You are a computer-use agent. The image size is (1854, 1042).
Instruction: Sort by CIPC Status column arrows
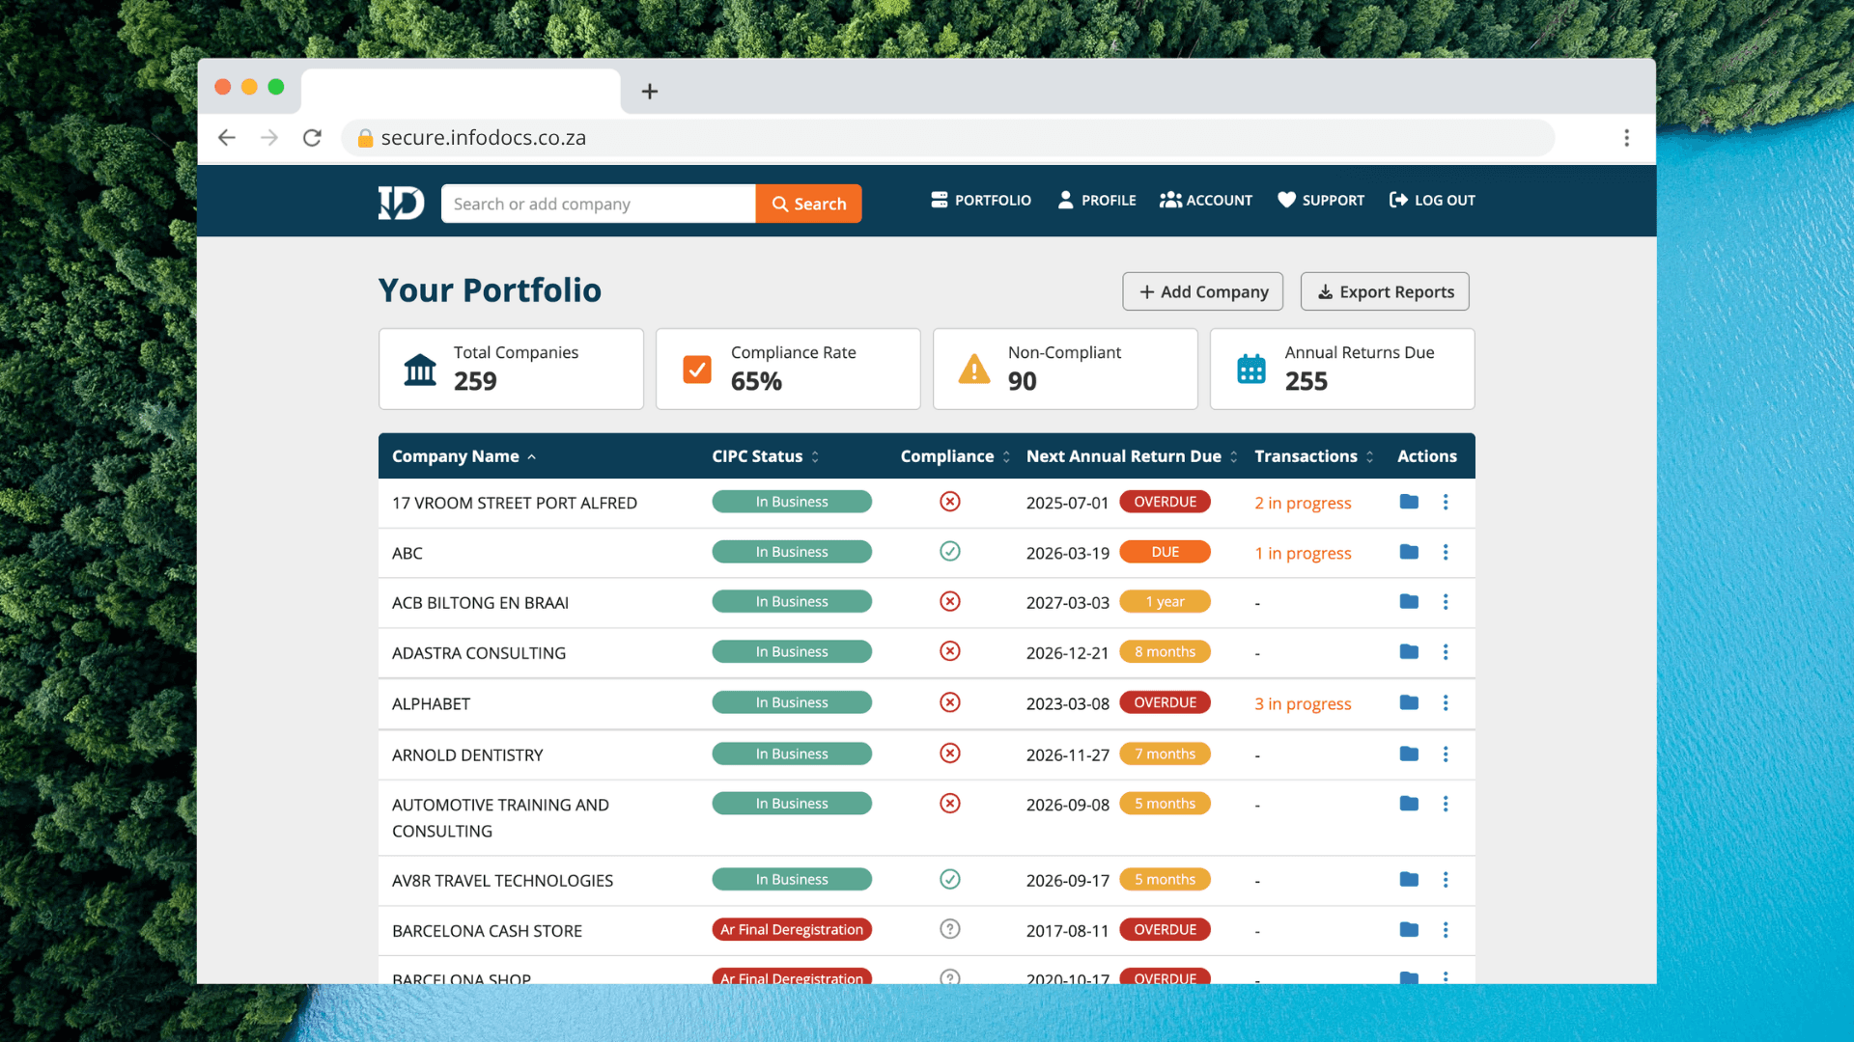coord(815,456)
